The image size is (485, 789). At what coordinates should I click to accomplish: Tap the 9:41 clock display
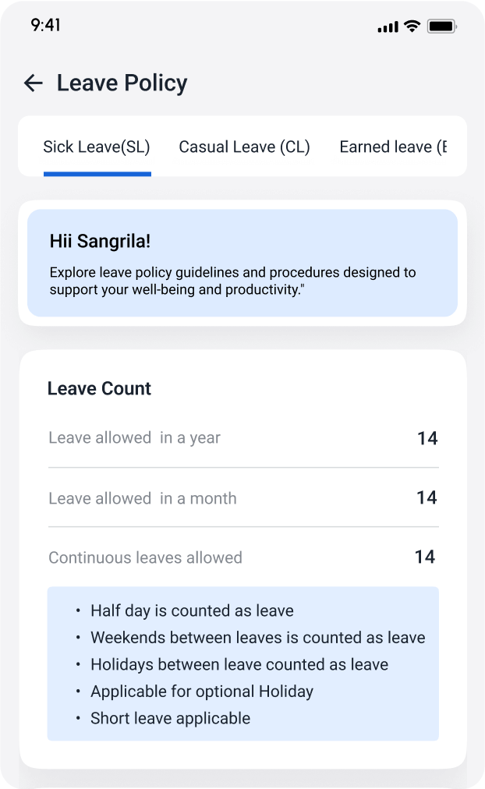pyautogui.click(x=46, y=25)
